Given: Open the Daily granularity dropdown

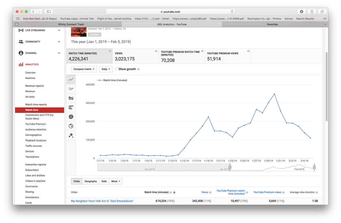Looking at the screenshot, I should point(106,69).
